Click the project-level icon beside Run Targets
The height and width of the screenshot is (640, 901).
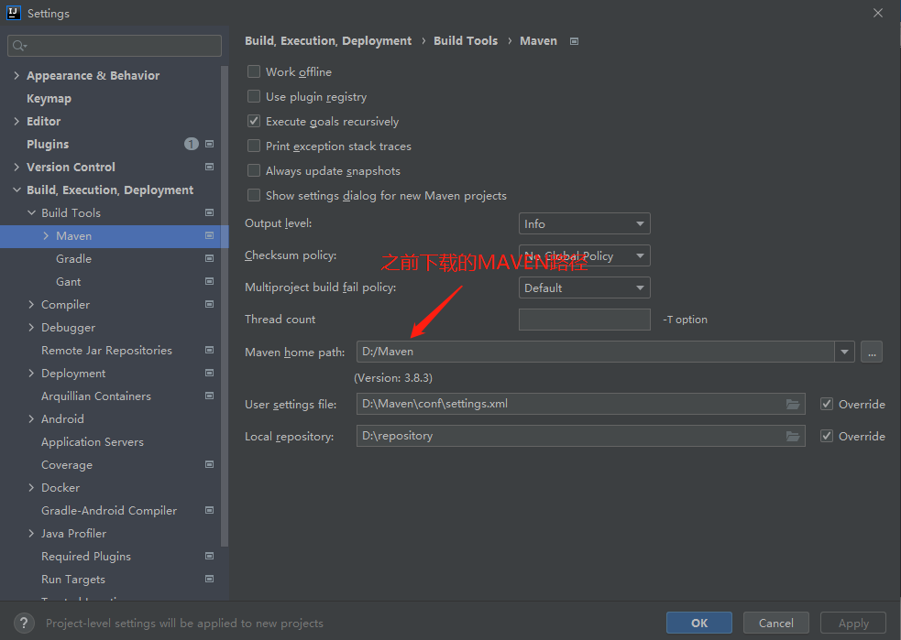click(210, 580)
